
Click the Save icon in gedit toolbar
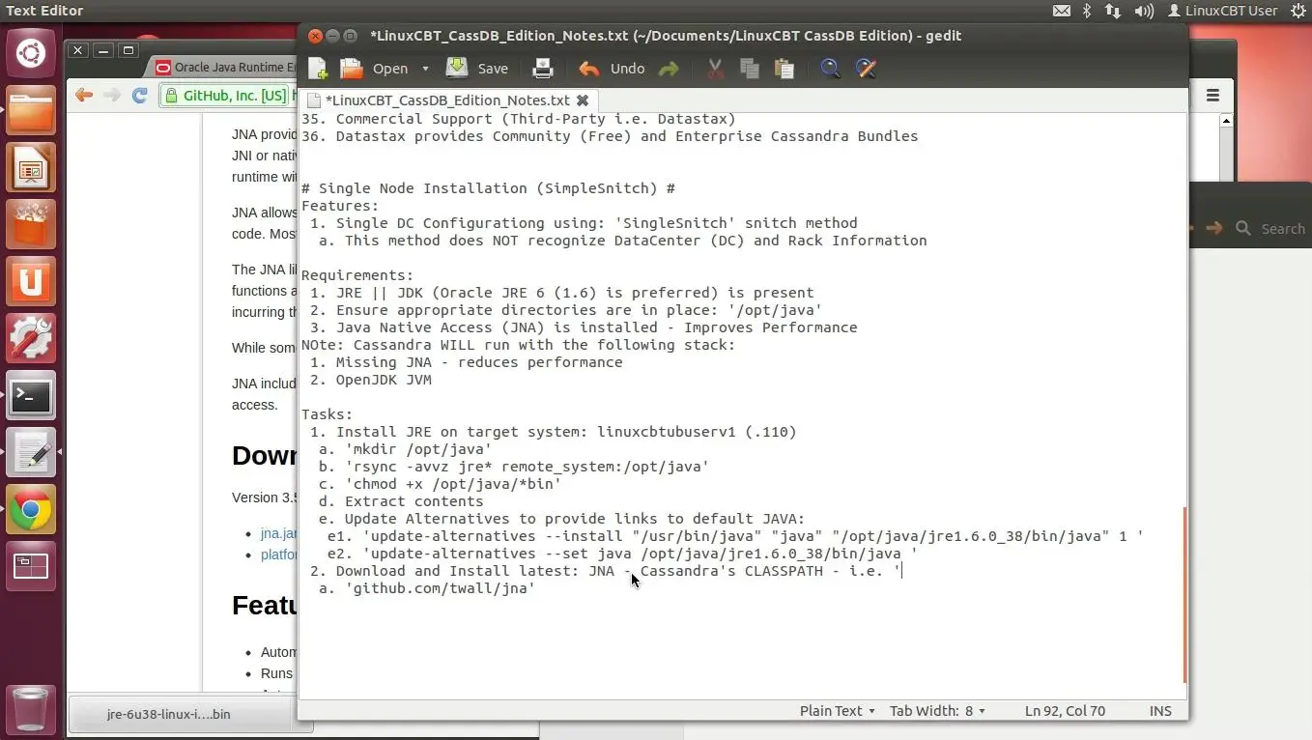click(456, 68)
